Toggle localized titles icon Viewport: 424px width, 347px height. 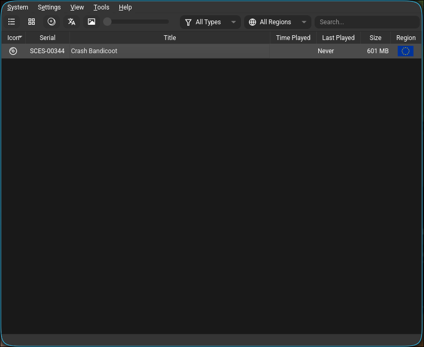coord(72,22)
